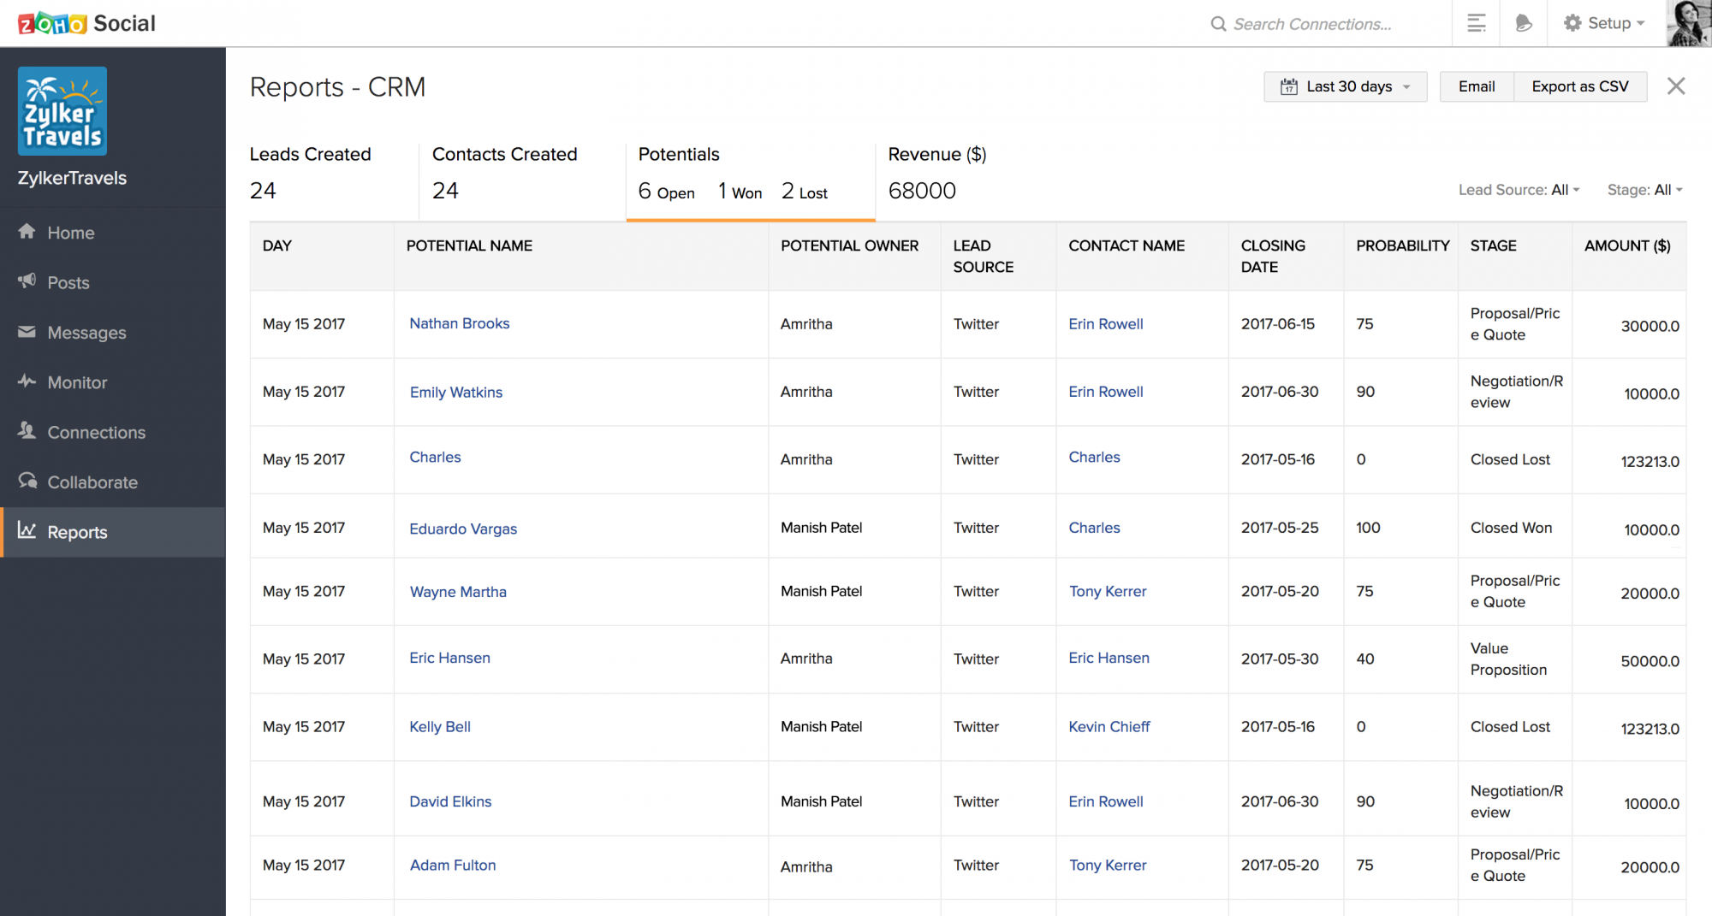Open the Nathan Brooks potential link
Viewport: 1712px width, 916px height.
click(459, 323)
